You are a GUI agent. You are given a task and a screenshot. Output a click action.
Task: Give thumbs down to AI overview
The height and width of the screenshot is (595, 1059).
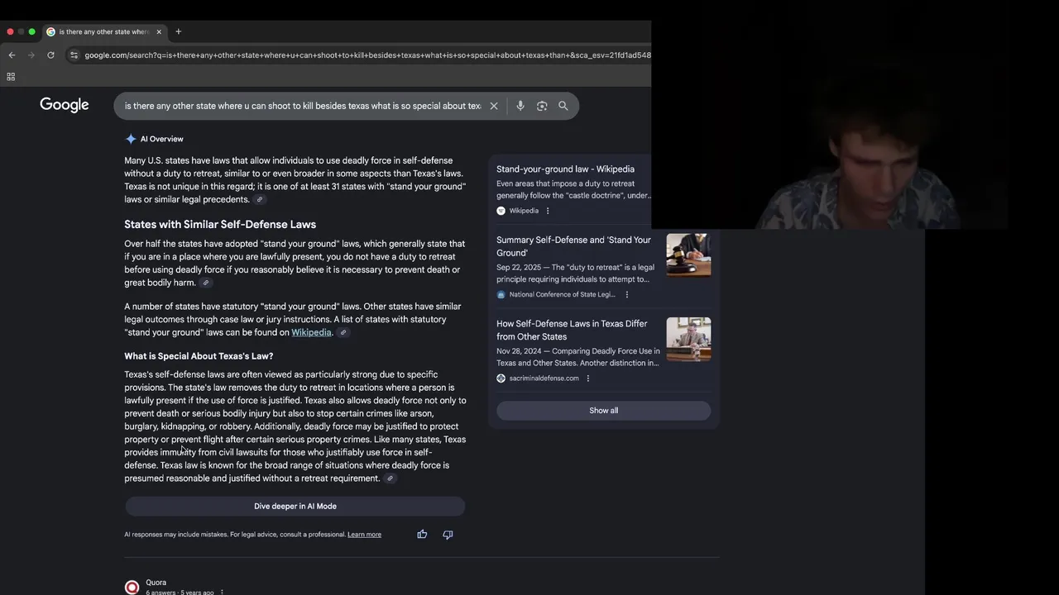click(448, 535)
